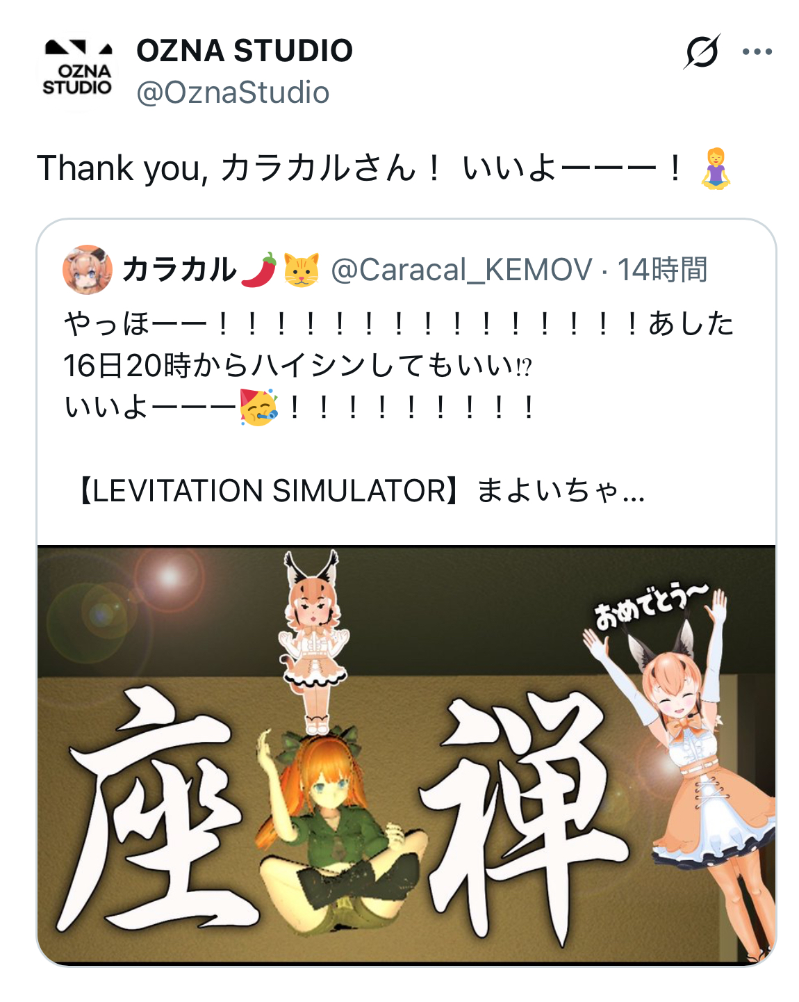Open the カラカル display name in the quote
Viewport: 799px width, 1002px height.
pos(179,270)
